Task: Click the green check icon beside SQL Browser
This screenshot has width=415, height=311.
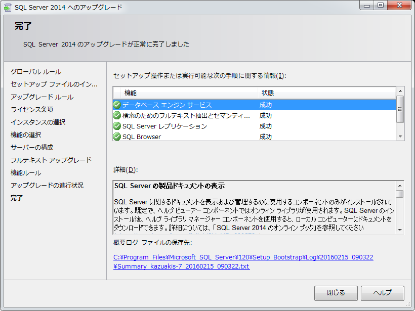Action: pyautogui.click(x=117, y=137)
